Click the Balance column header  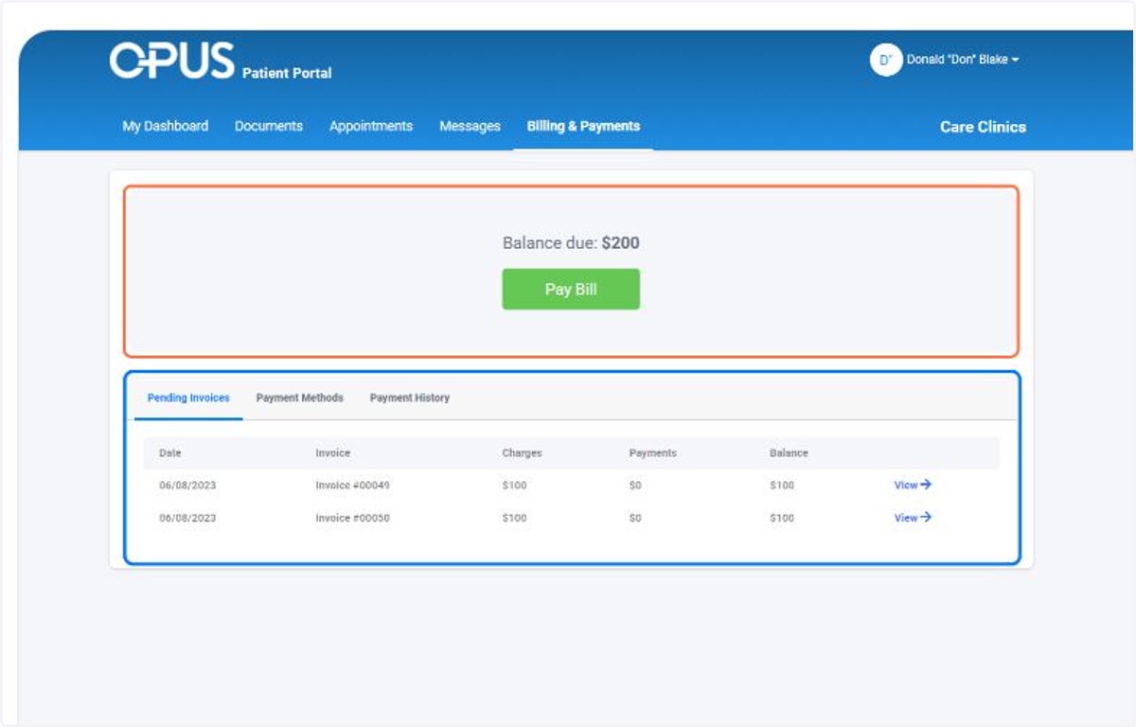click(789, 453)
